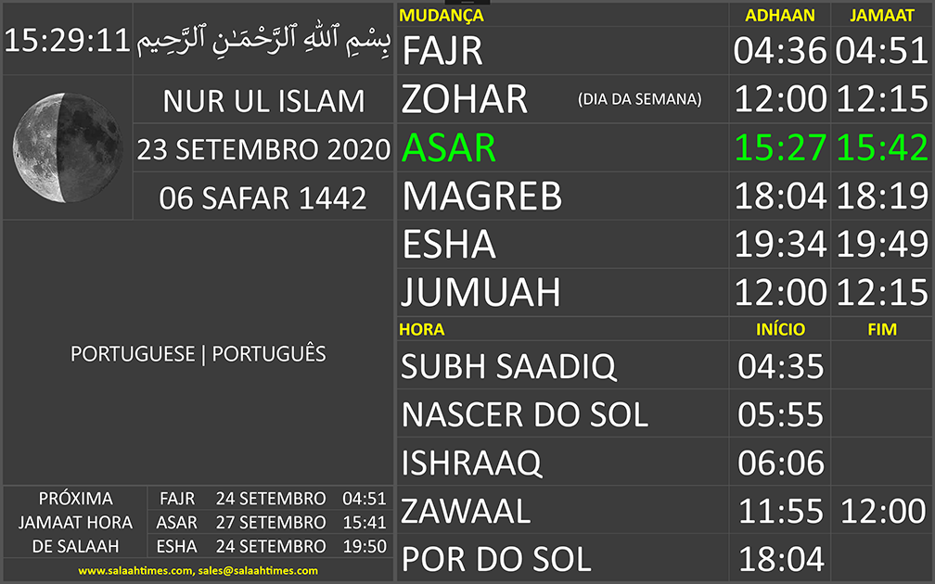Select the HORA section header
This screenshot has height=584, width=935.
tap(422, 329)
